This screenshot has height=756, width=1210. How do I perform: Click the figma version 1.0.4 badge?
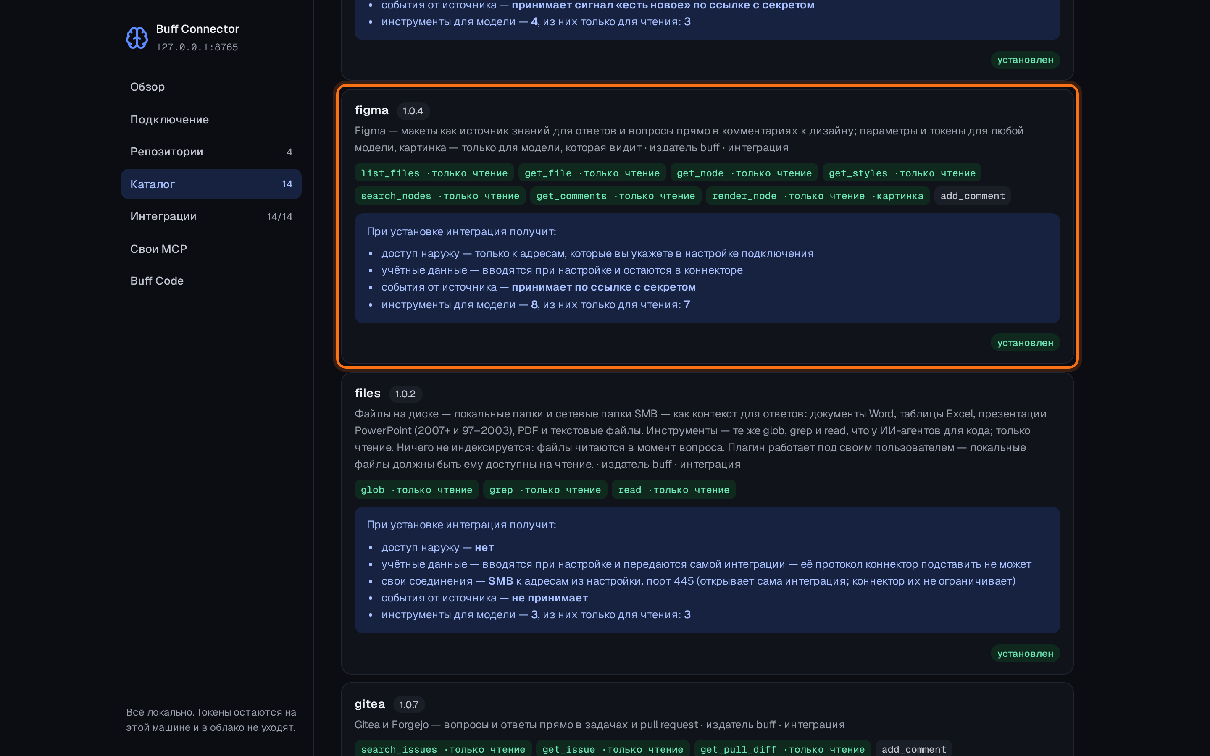[x=413, y=111]
